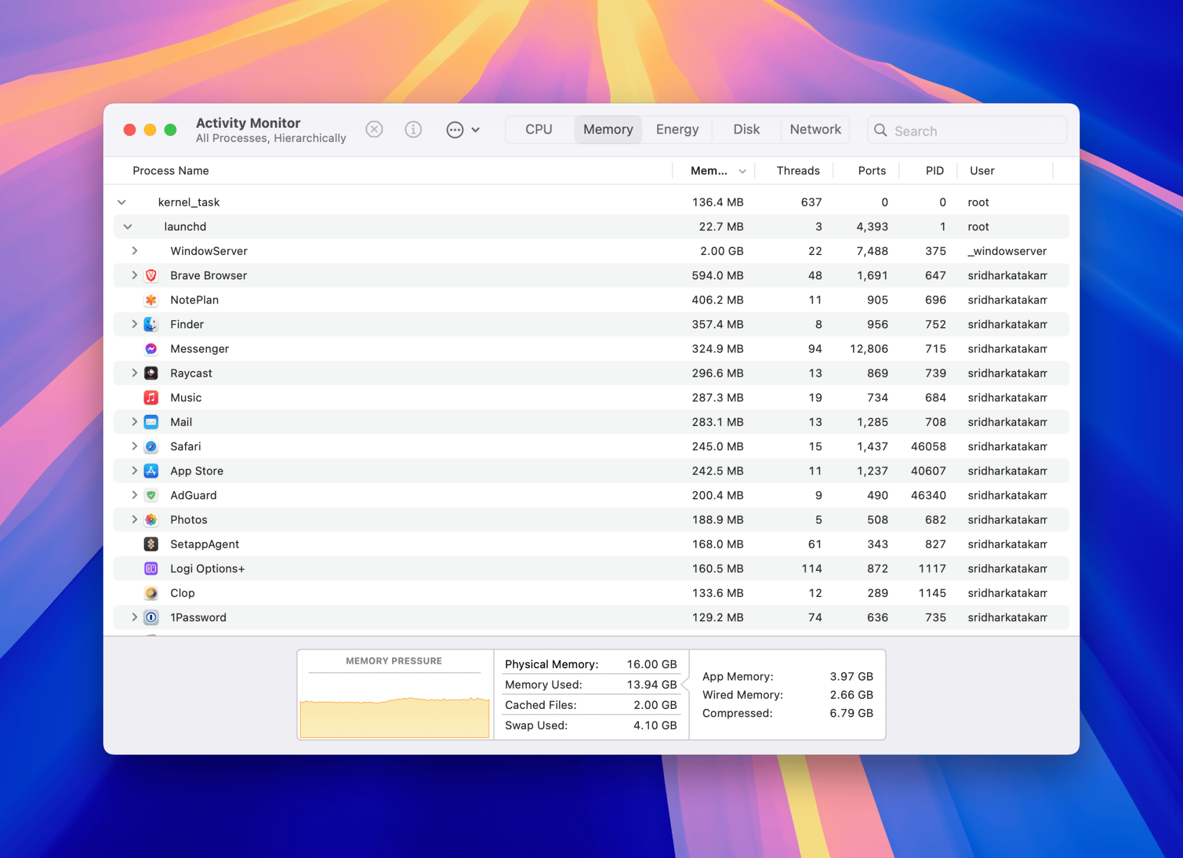Click the process info (i) icon
Screen dimensions: 1183x858
[413, 129]
